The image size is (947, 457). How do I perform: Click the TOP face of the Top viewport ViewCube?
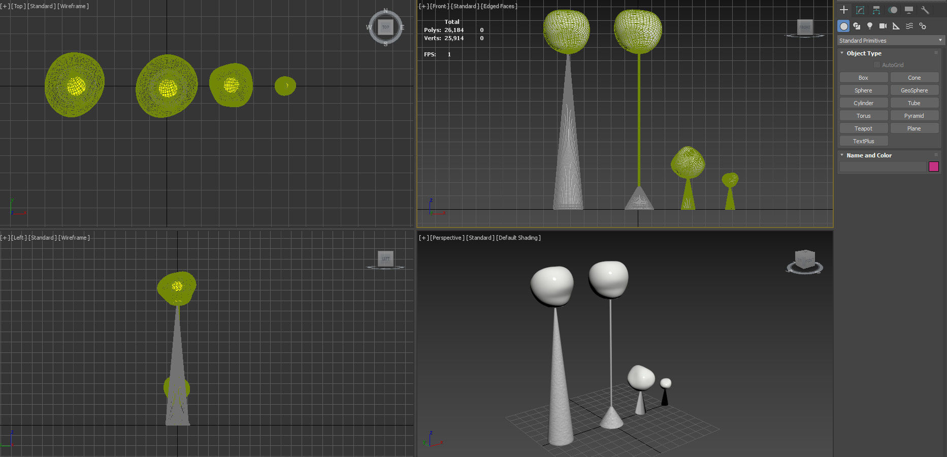[x=385, y=27]
